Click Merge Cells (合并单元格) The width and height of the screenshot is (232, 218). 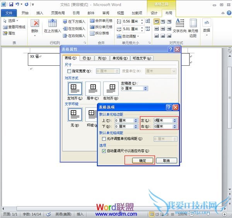101,21
